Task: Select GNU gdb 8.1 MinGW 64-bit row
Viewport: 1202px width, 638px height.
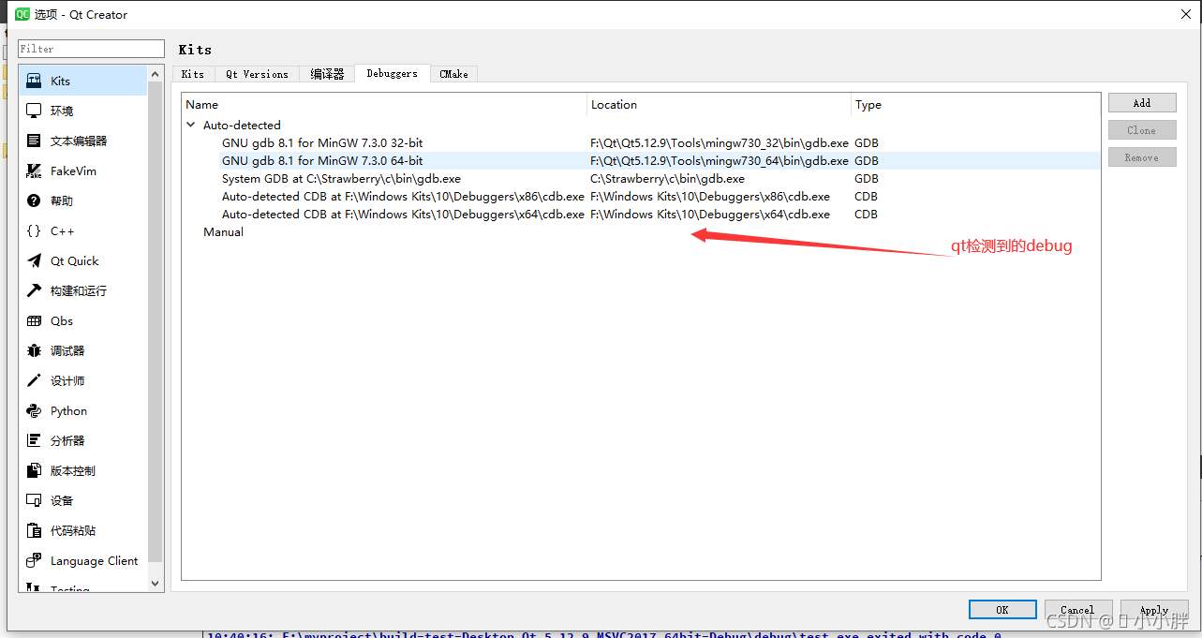Action: (641, 161)
